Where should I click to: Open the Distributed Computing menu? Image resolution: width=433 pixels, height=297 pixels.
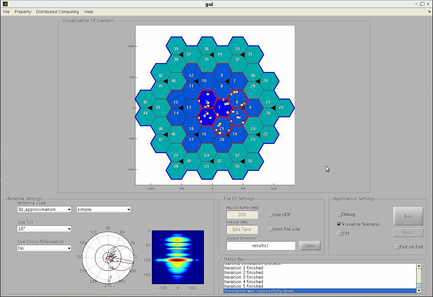pos(57,11)
